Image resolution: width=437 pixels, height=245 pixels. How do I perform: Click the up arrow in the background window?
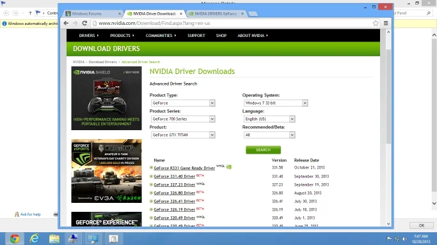click(30, 13)
